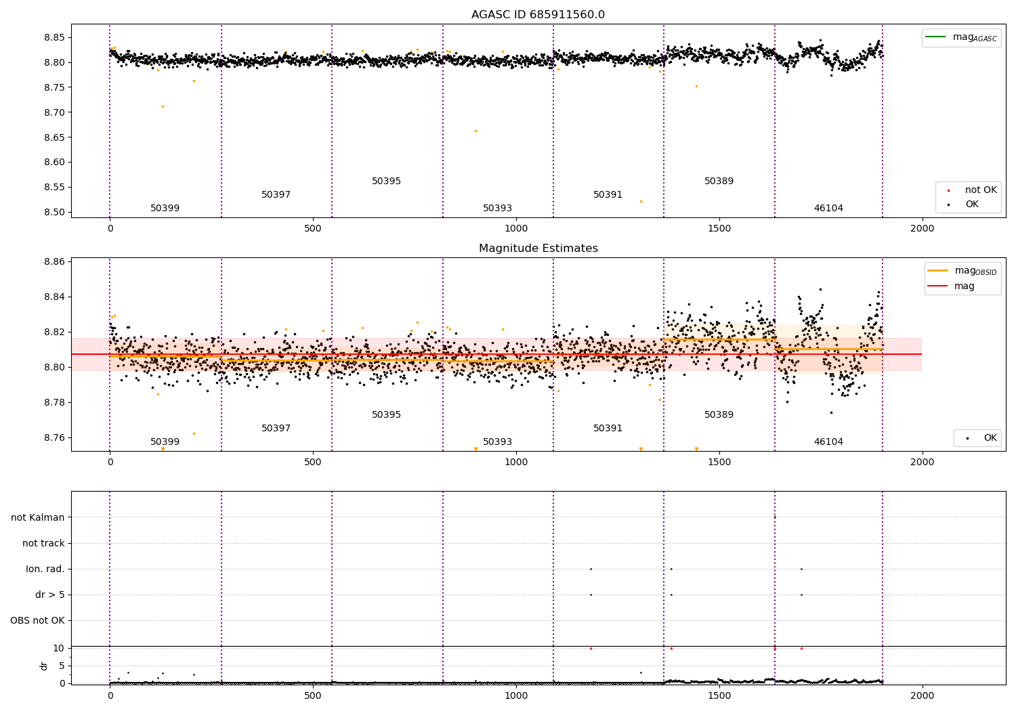Click obsid label 50397 in the AGASC ID plot

click(x=276, y=195)
